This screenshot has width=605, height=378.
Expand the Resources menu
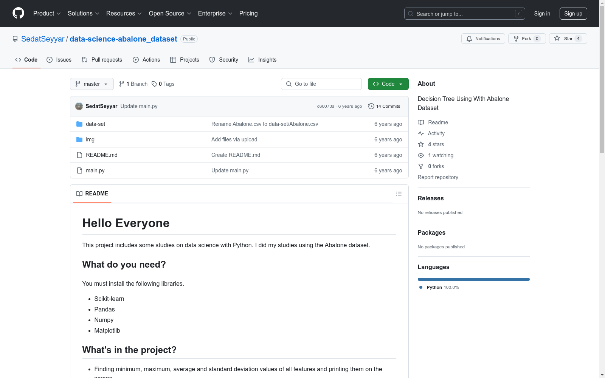point(124,14)
